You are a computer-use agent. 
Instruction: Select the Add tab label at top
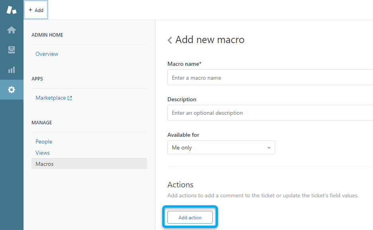39,10
